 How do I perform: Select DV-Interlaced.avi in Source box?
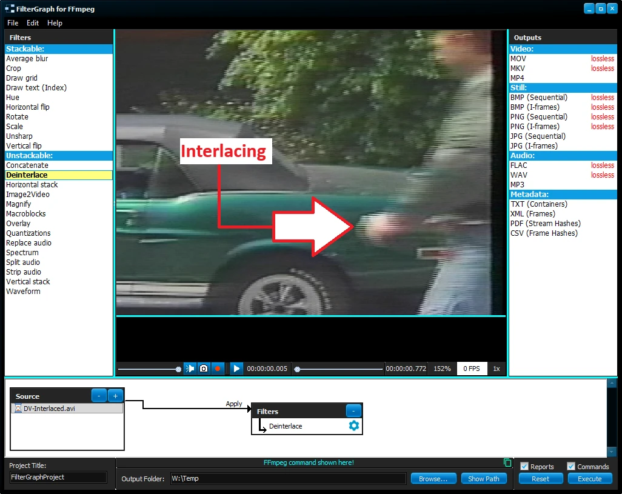click(67, 409)
